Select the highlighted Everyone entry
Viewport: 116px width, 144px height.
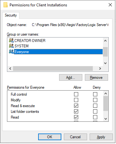(x=58, y=52)
